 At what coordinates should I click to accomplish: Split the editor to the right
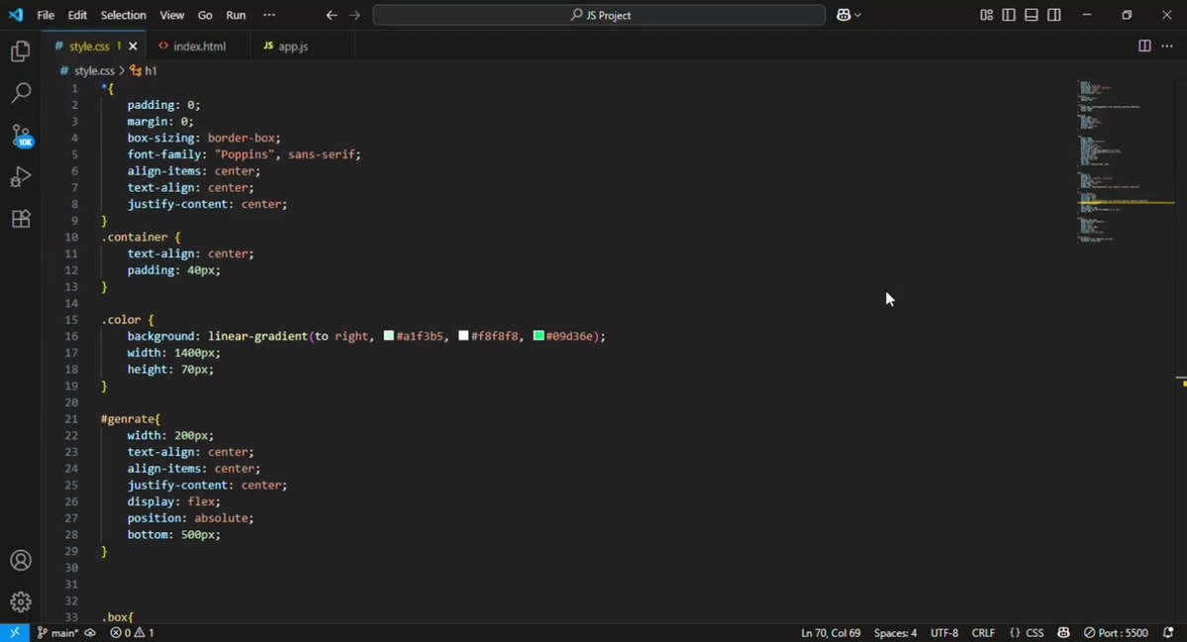pos(1144,46)
